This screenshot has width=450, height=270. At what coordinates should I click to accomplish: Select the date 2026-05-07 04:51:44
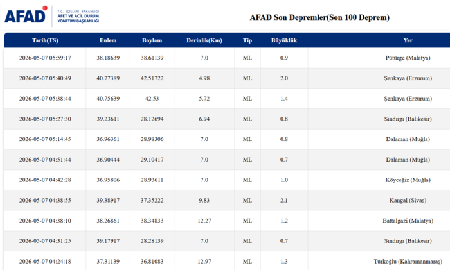[45, 160]
